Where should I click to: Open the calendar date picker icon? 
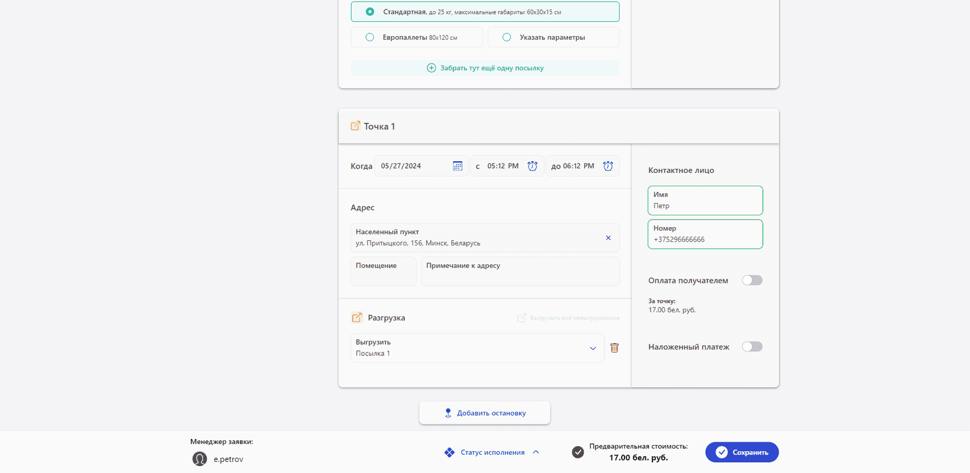click(458, 166)
